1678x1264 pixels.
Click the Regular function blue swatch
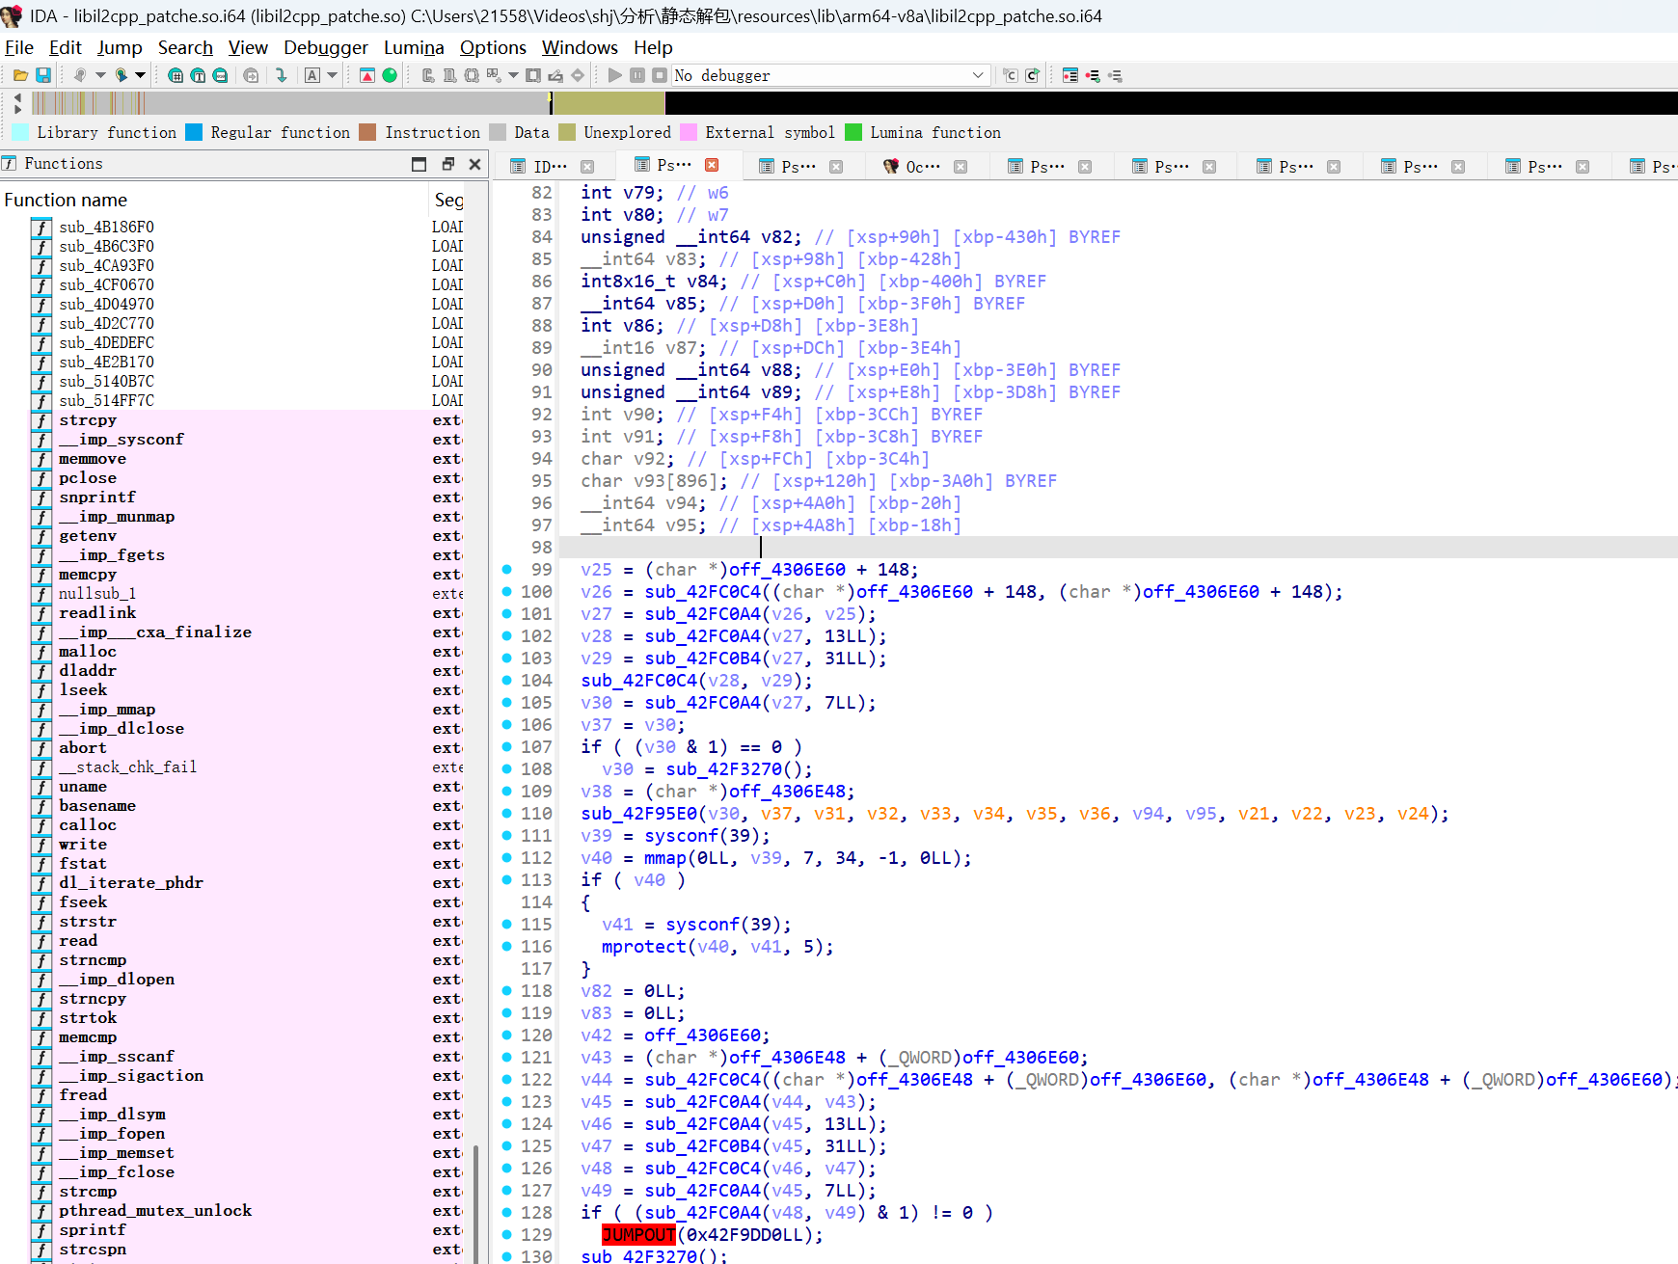(x=193, y=132)
